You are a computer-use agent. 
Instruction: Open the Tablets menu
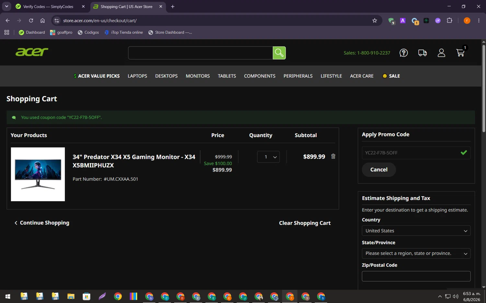(227, 76)
